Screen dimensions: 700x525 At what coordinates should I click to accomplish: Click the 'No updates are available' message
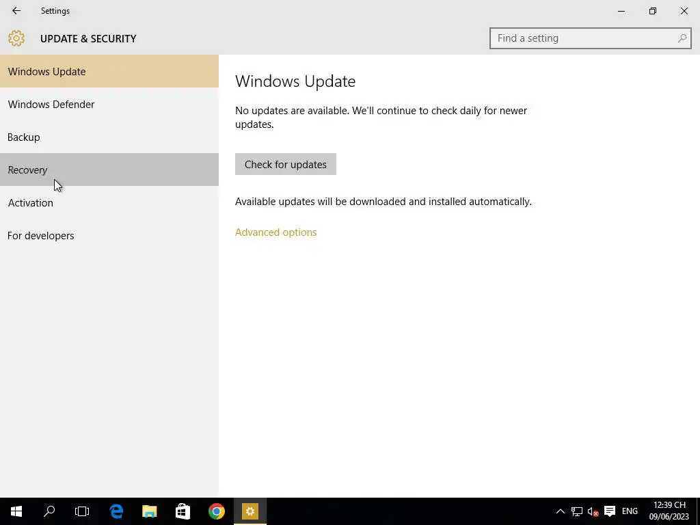tap(381, 118)
